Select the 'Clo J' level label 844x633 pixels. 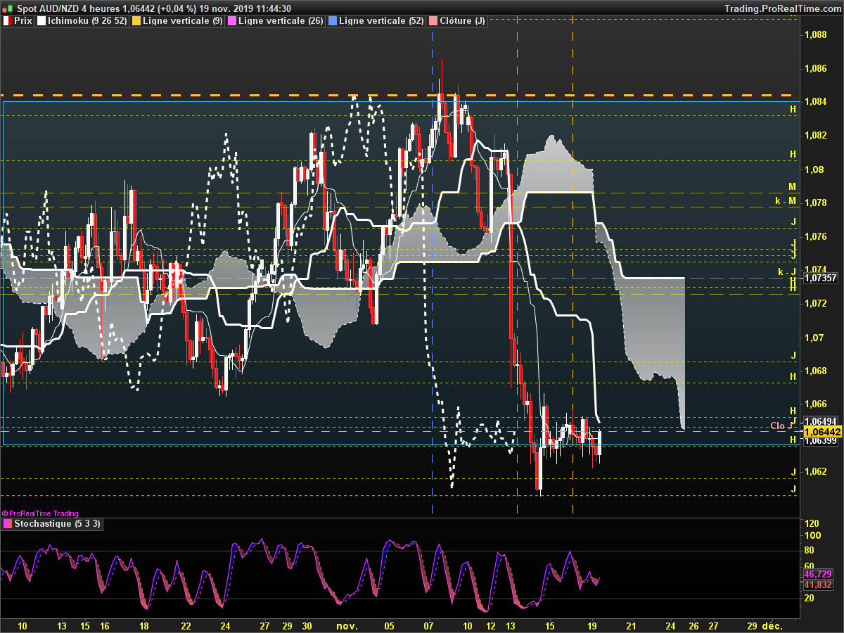[x=781, y=426]
